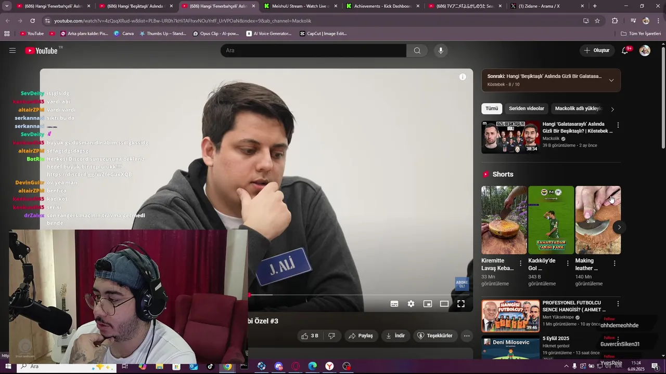
Task: Open Tüm Yer İşaretleri folder
Action: 641,33
